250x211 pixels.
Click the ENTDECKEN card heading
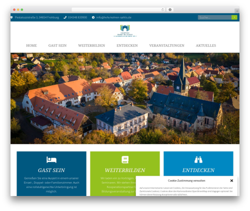[198, 170]
